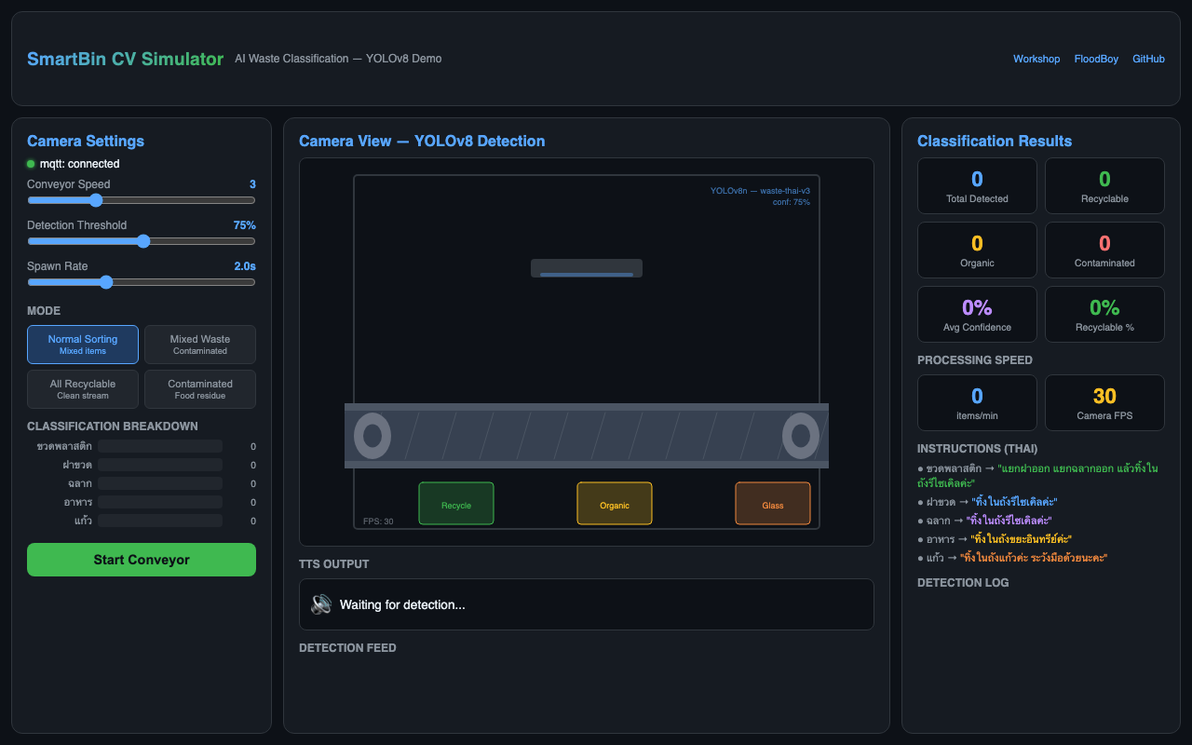Select Normal Sorting mode
Viewport: 1192px width, 745px height.
pyautogui.click(x=83, y=345)
